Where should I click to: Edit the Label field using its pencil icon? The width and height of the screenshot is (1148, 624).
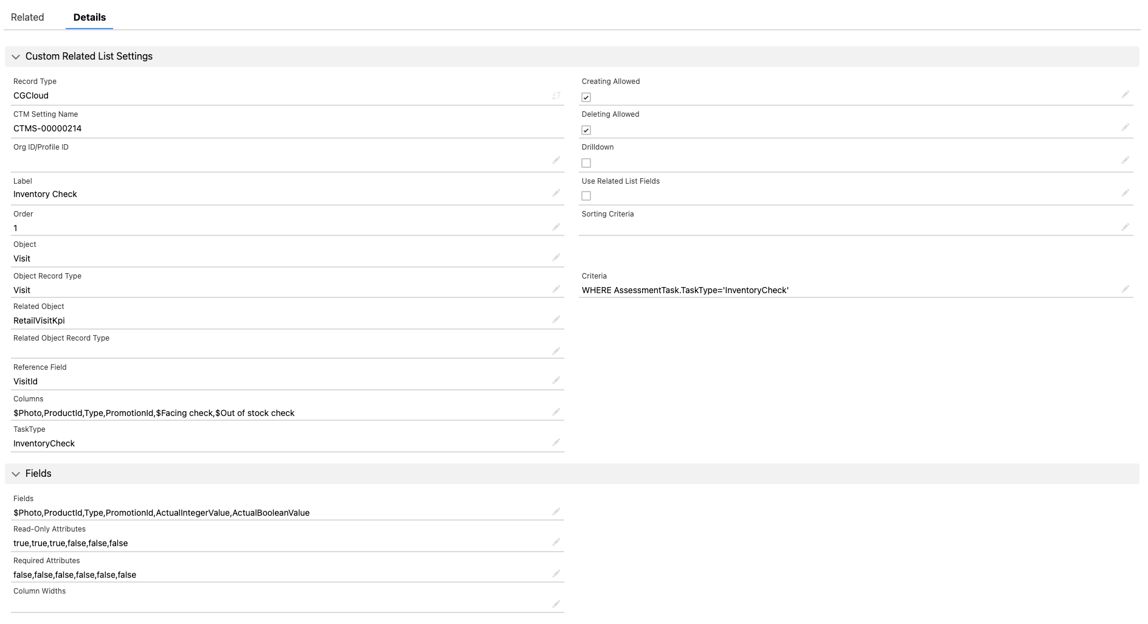pos(556,193)
